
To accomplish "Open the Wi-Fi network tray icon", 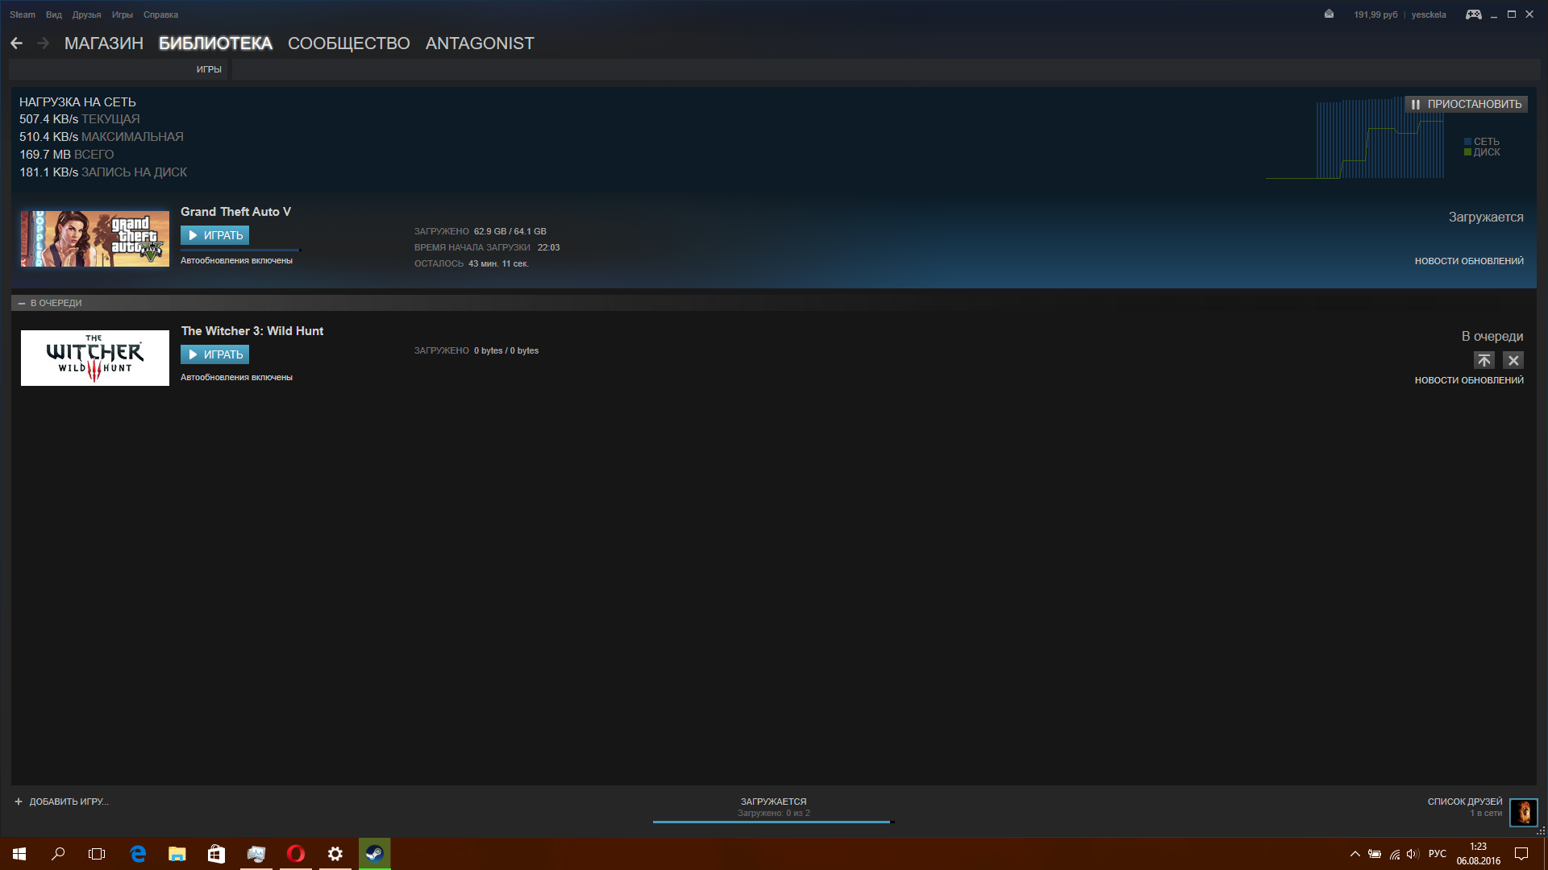I will pyautogui.click(x=1394, y=854).
